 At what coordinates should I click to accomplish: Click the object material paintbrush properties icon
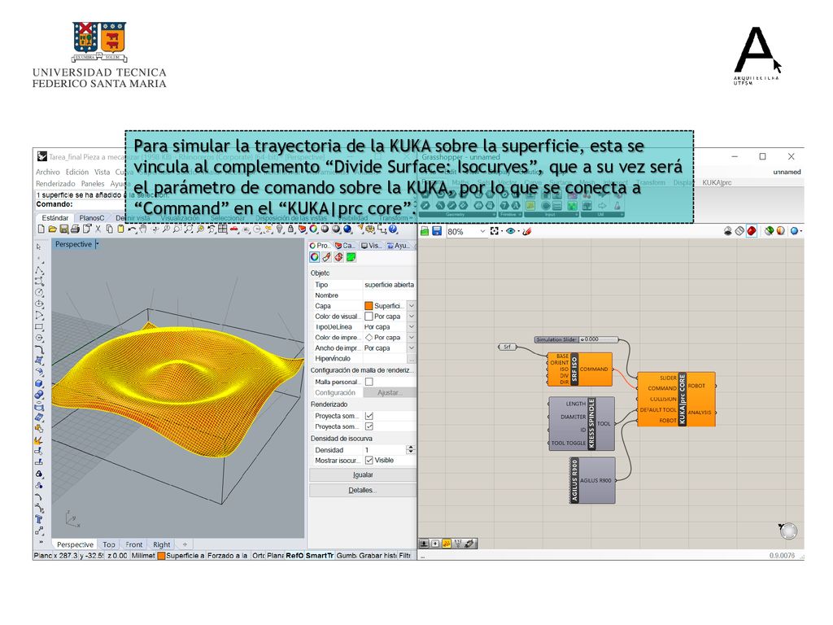327,257
